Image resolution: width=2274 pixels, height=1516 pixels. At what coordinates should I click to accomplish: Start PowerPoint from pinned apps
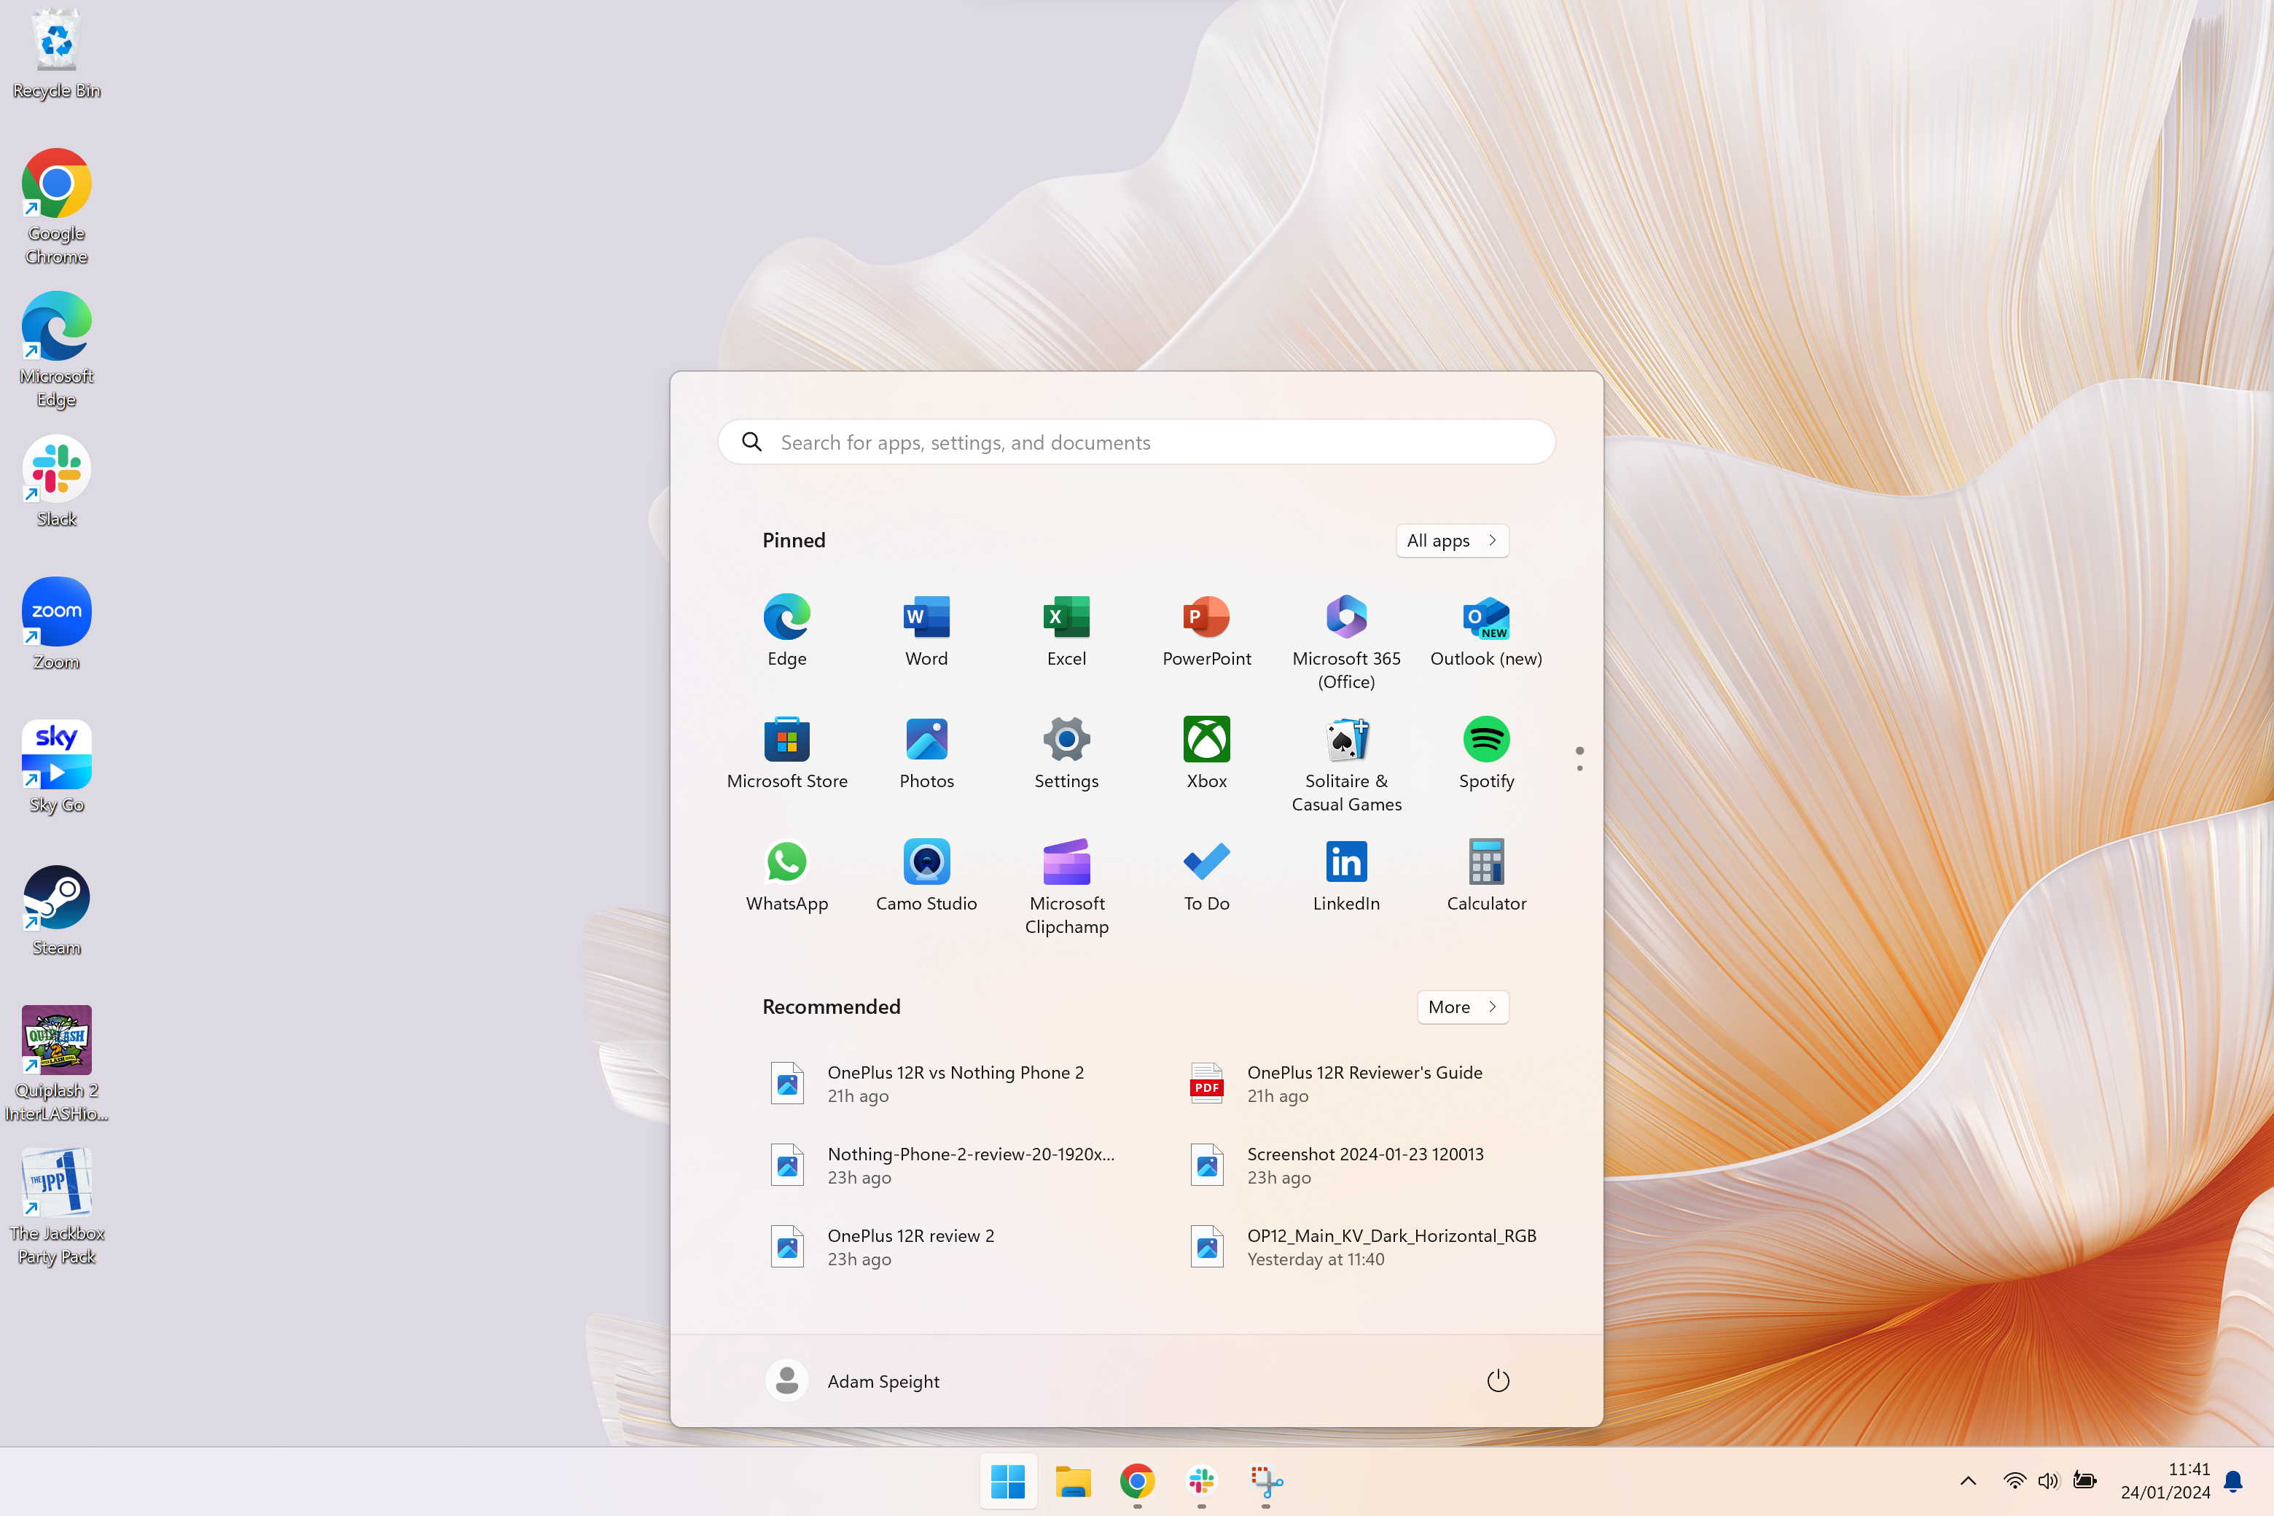tap(1207, 630)
